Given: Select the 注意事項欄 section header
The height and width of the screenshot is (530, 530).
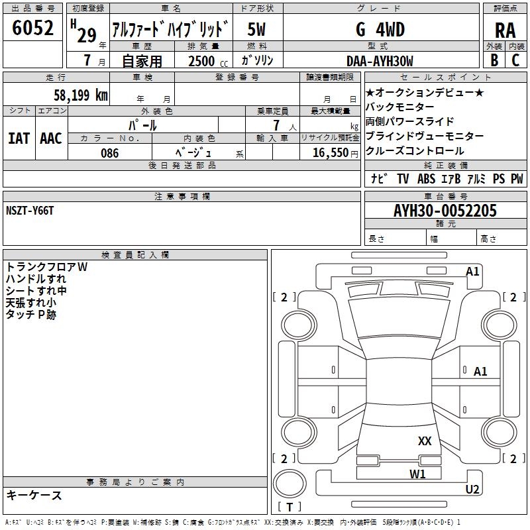Looking at the screenshot, I should pyautogui.click(x=182, y=197).
